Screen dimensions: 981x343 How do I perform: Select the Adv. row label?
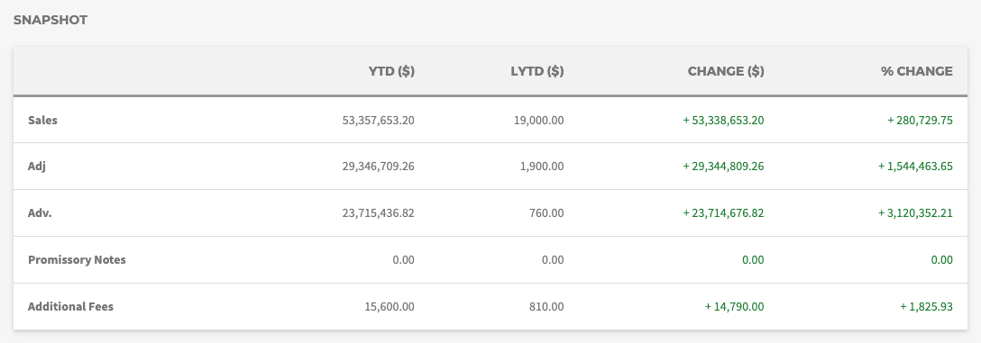[x=40, y=213]
